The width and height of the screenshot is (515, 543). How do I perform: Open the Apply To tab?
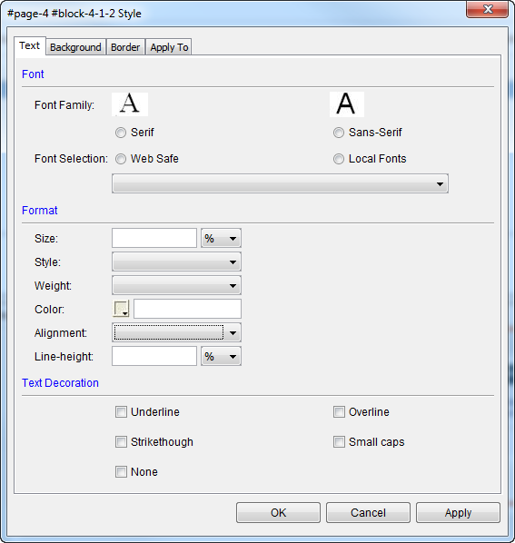click(169, 47)
